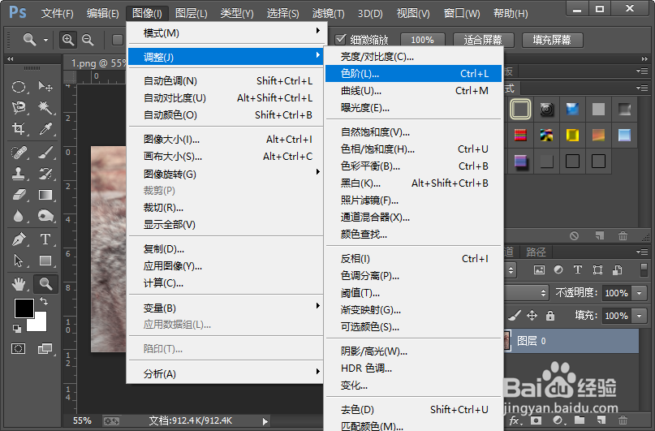Select the Magic Wand tool
655x431 pixels.
[x=45, y=107]
